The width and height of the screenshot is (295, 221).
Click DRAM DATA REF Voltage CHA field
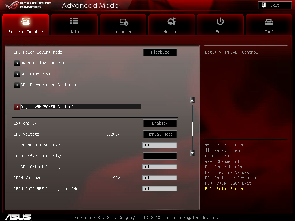pyautogui.click(x=160, y=189)
